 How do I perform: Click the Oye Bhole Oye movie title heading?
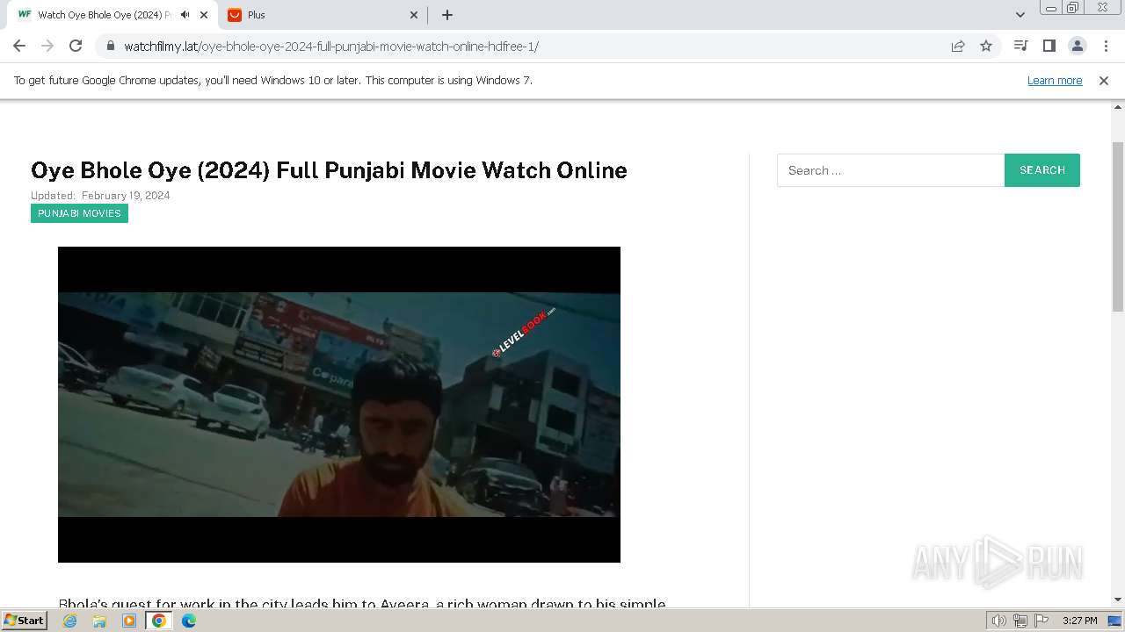pos(329,170)
